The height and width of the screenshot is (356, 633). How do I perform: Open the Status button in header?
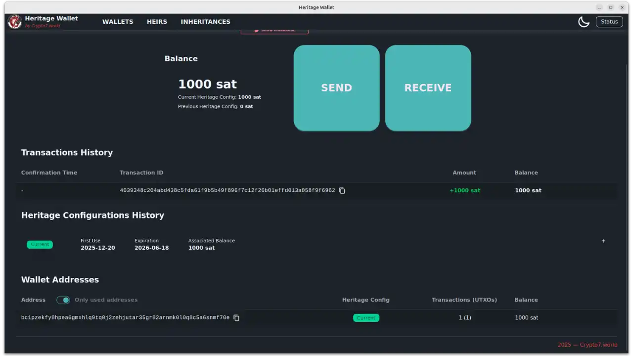click(x=609, y=22)
